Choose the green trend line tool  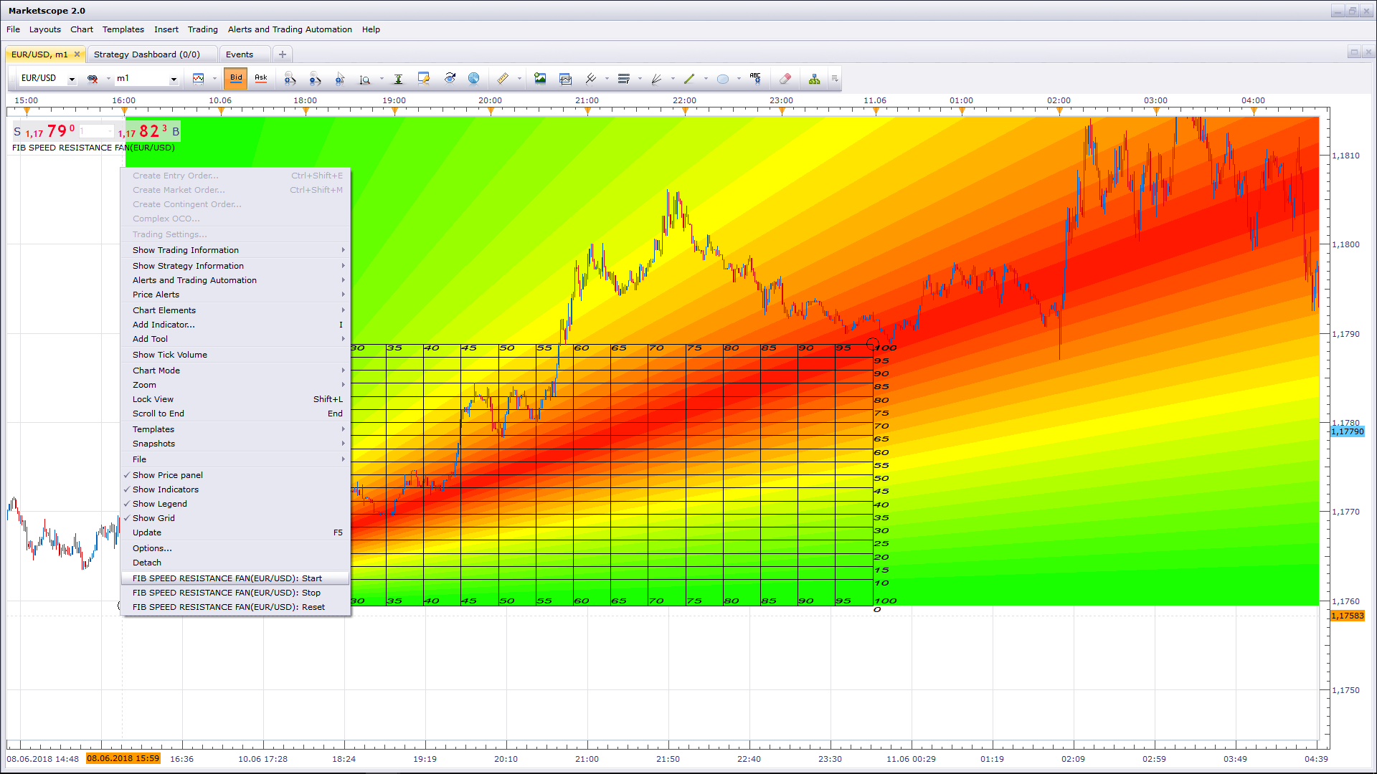(689, 79)
